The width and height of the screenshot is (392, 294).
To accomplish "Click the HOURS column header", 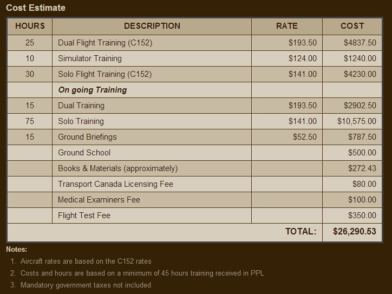I will pos(30,26).
